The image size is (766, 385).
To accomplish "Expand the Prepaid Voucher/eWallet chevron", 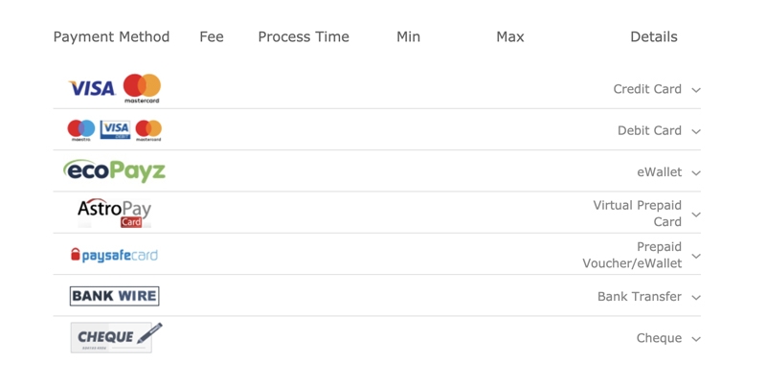I will tap(696, 256).
